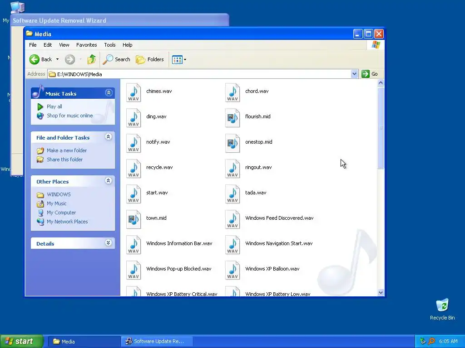The image size is (465, 348).
Task: Select Windows Information Bar.wav icon
Action: 134,245
